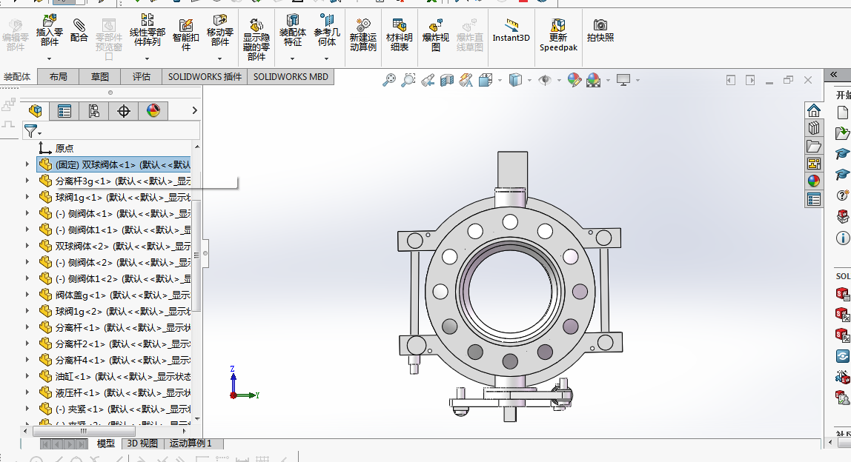Click the feature tree vertical scrollbar
Screen dimensions: 851x462
[197, 255]
